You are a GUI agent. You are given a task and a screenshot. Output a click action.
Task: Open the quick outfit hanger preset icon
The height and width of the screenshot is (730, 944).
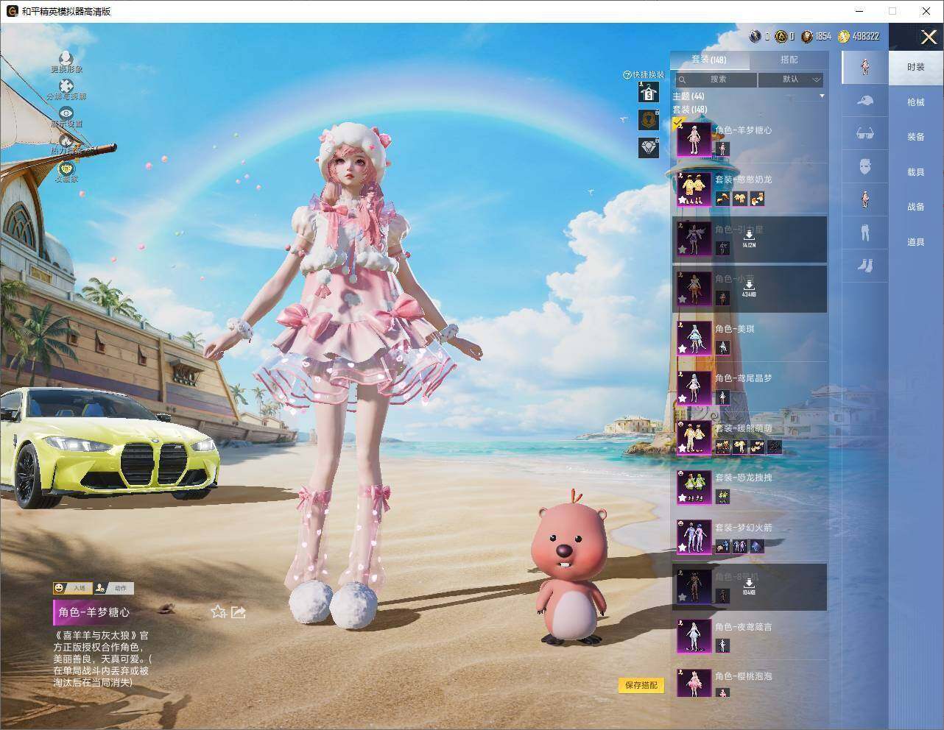[648, 92]
